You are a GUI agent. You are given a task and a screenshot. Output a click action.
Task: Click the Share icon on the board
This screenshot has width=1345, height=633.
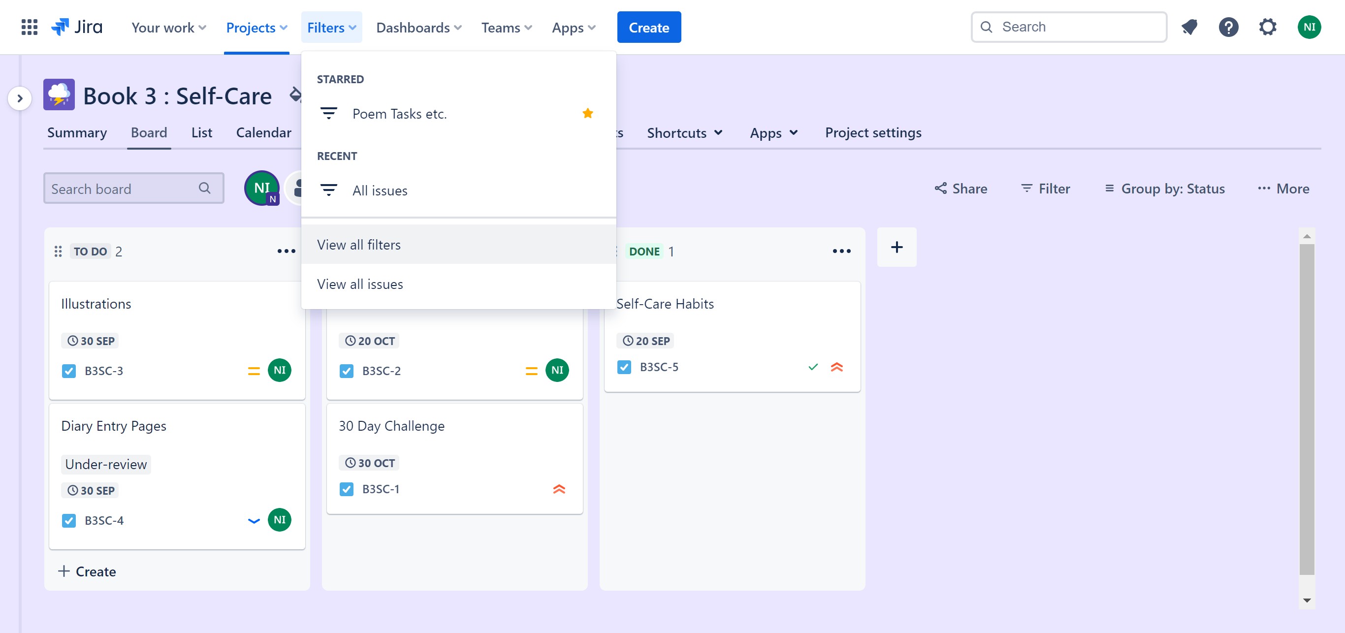click(x=940, y=189)
